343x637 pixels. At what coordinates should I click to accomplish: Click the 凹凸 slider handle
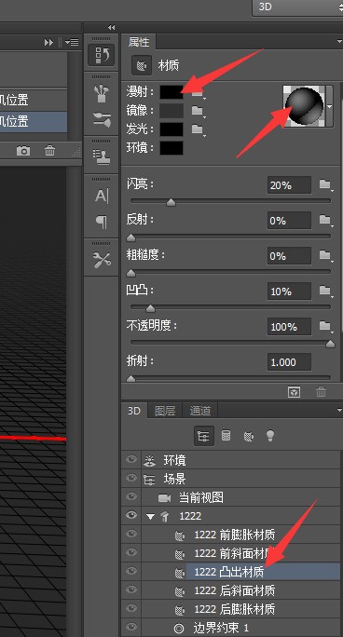coord(150,308)
